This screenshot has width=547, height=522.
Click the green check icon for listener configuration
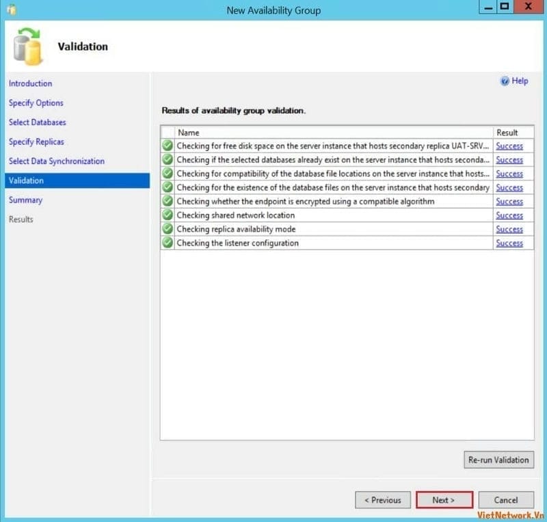[x=168, y=243]
